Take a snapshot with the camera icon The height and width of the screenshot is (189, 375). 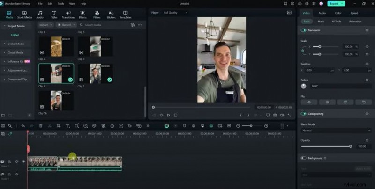(275, 115)
